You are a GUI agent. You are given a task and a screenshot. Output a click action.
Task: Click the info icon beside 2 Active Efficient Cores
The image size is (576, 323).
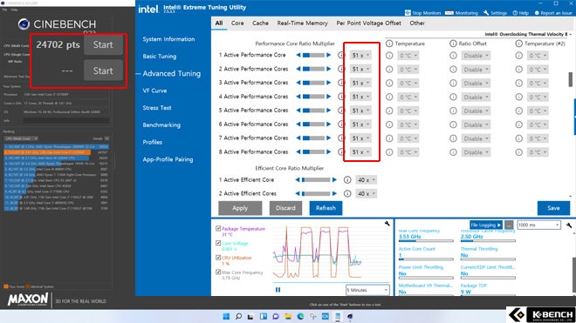[x=347, y=193]
